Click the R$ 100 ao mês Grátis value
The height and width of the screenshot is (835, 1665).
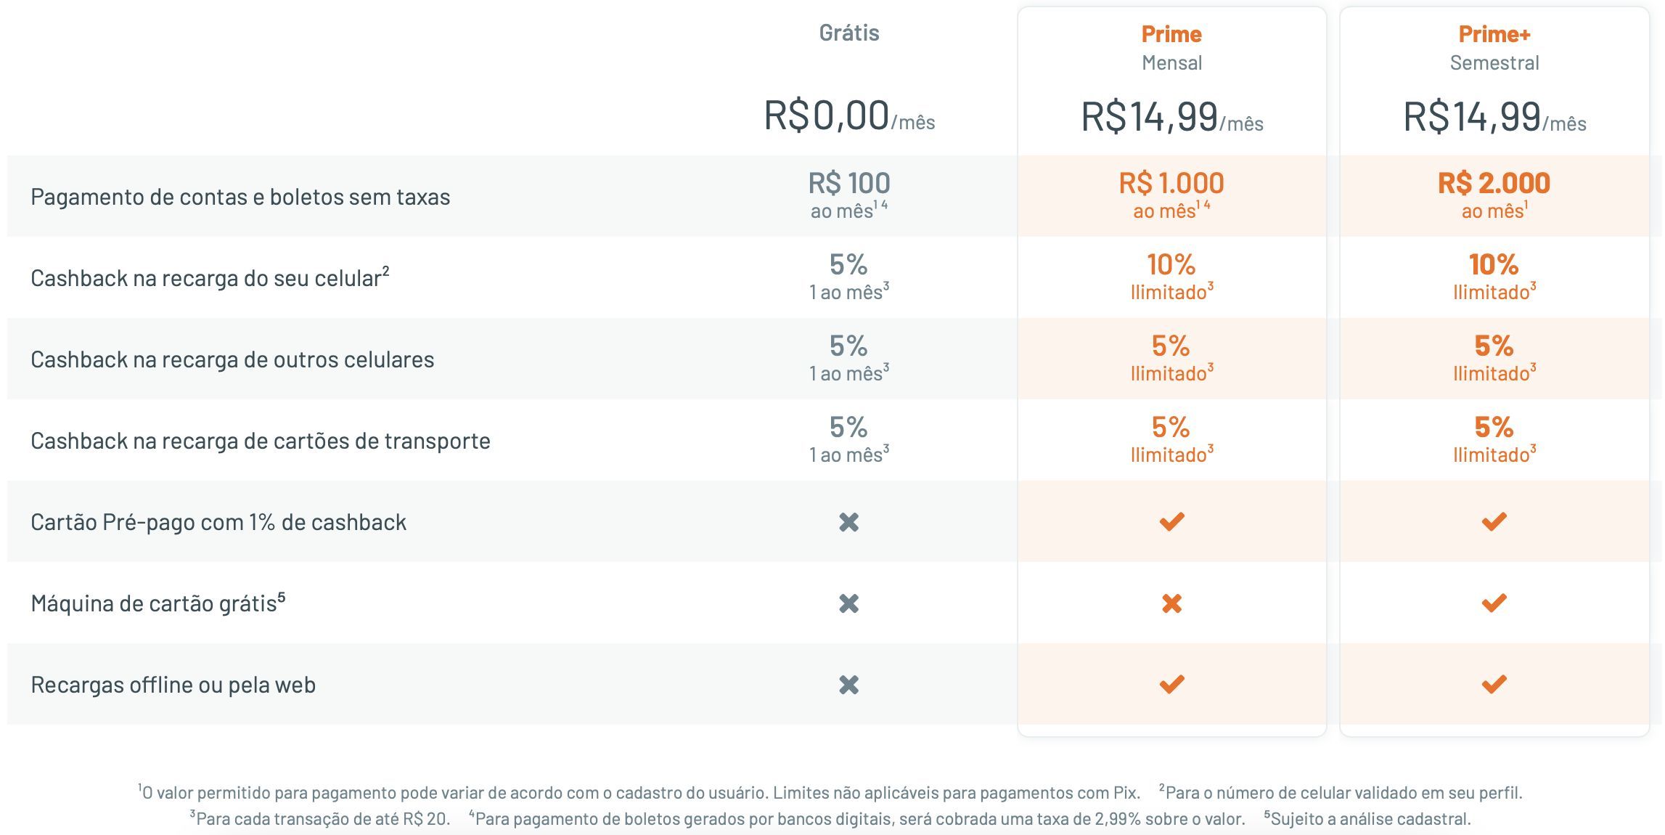[x=848, y=195]
